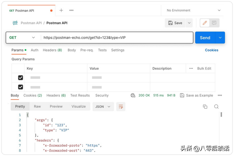Switch to the Security response tab

coord(102,95)
